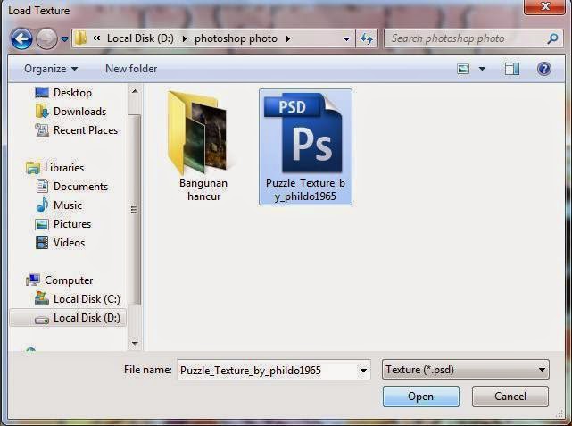Viewport: 572px width, 426px height.
Task: Expand arrow after Local Disk (D:) breadcrumb
Action: (x=185, y=38)
